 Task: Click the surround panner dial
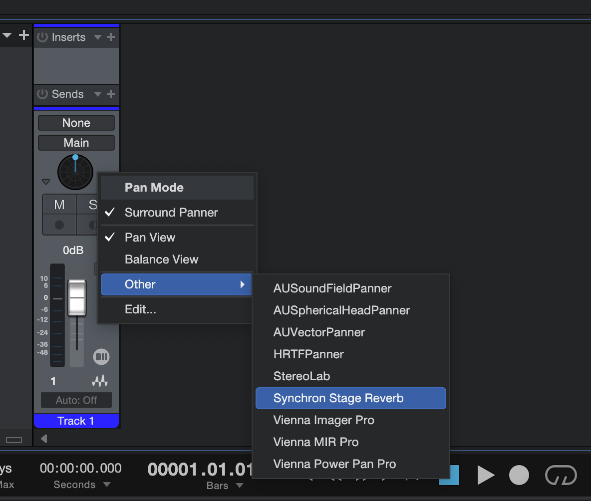tap(75, 172)
